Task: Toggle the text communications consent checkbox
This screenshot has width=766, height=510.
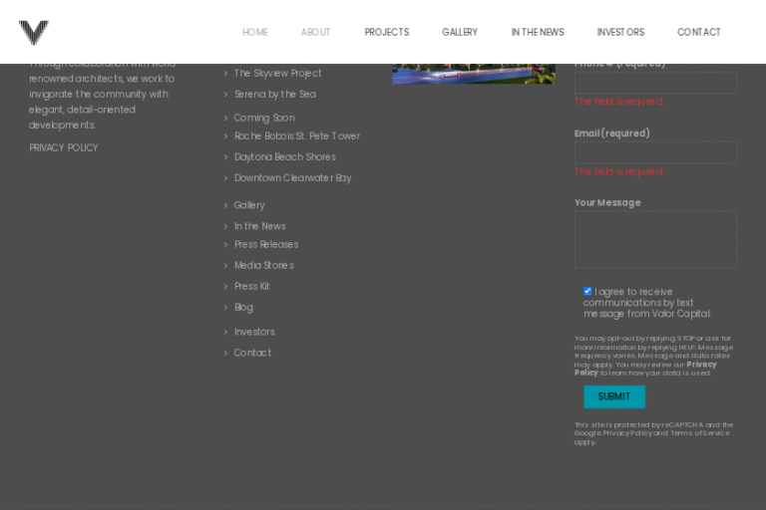Action: coord(587,291)
